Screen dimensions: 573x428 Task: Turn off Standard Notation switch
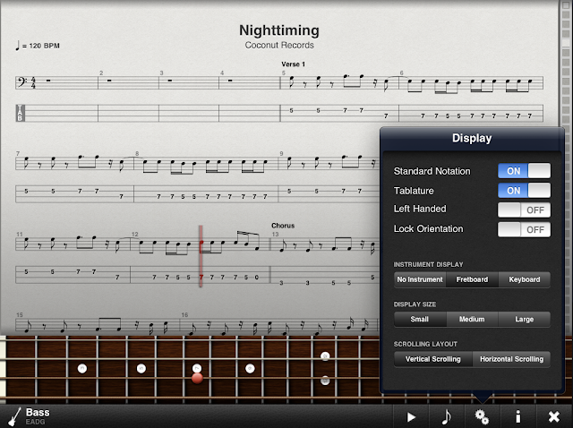(x=524, y=171)
